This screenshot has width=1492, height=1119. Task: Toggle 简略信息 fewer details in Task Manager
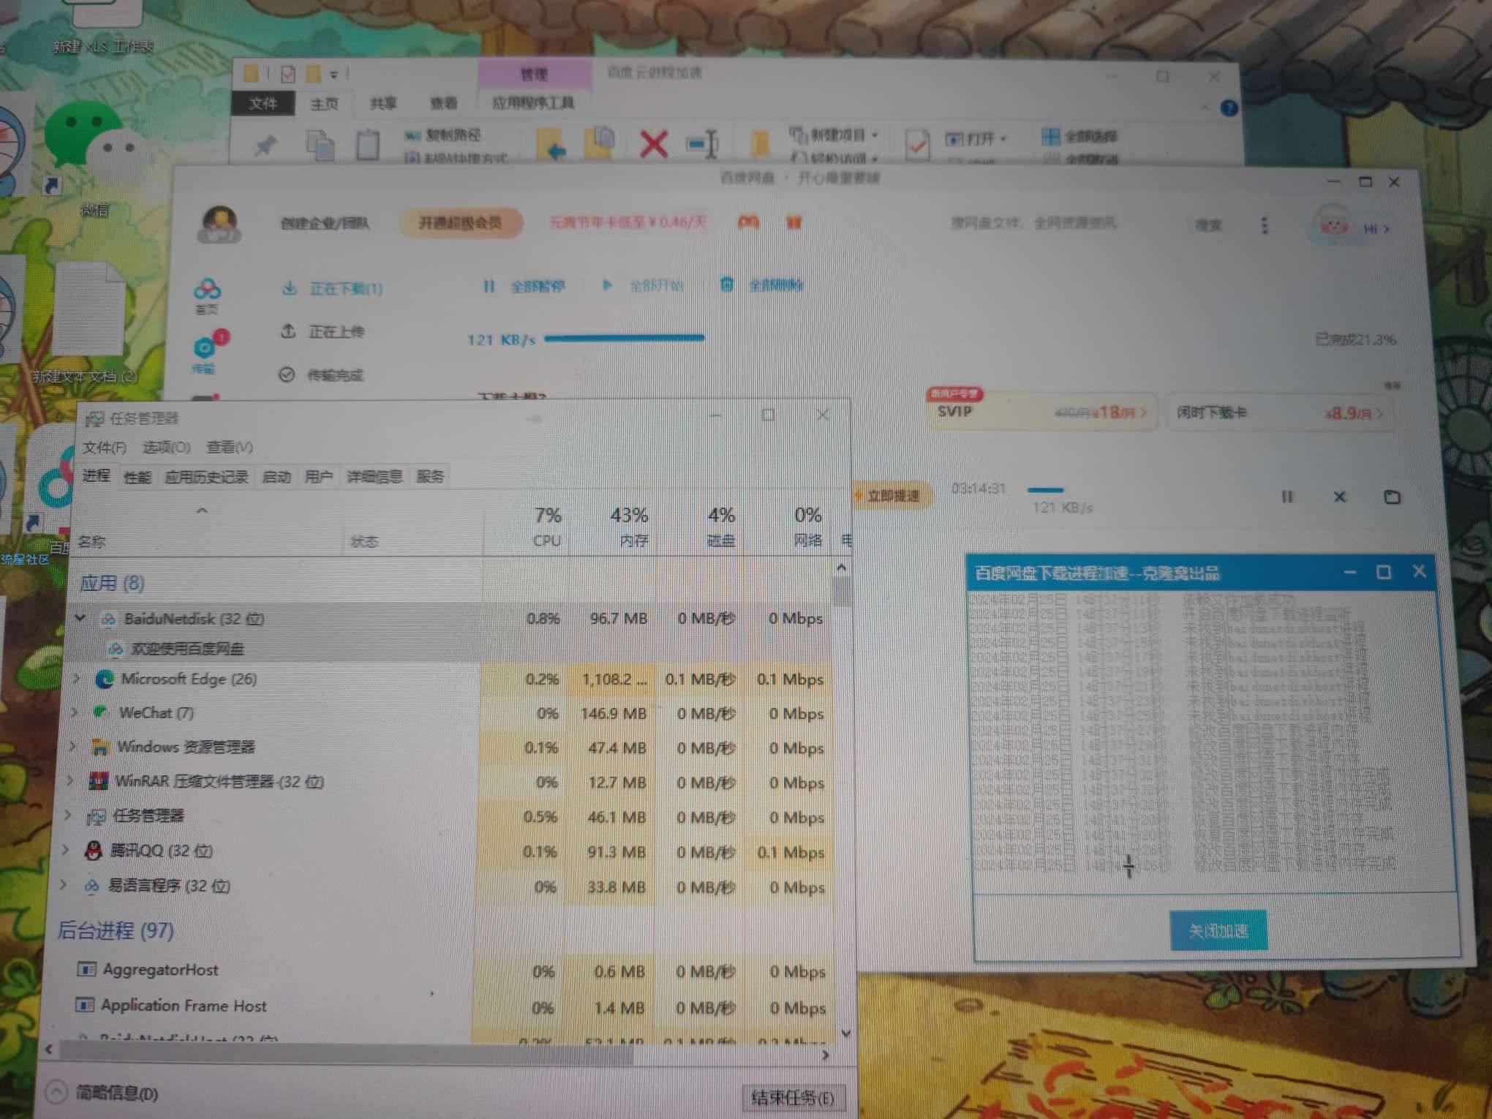[x=102, y=1093]
